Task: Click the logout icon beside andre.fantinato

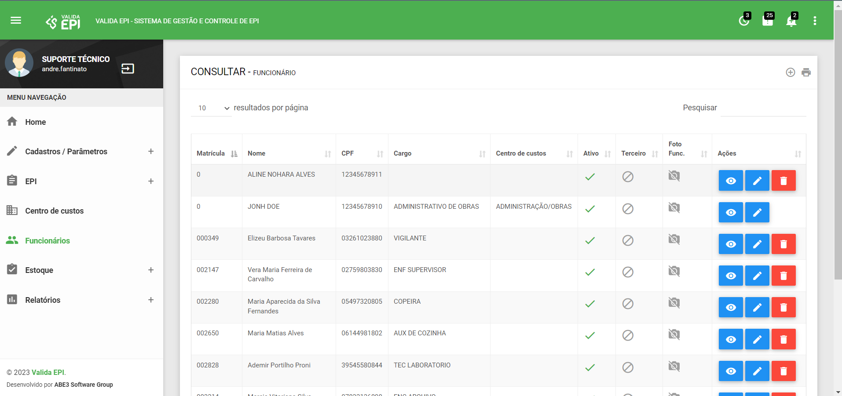Action: 128,69
